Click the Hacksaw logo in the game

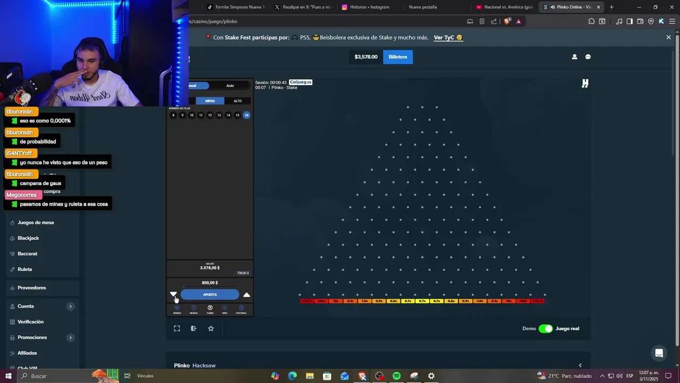pos(585,84)
